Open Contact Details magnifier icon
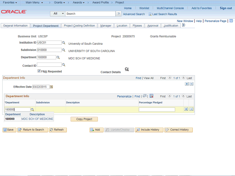Image resolution: width=235 pixels, height=176 pixels. 127,69
